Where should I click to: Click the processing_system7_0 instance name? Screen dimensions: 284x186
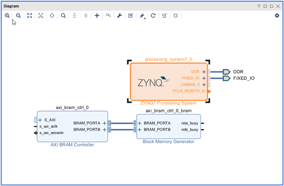pos(168,59)
